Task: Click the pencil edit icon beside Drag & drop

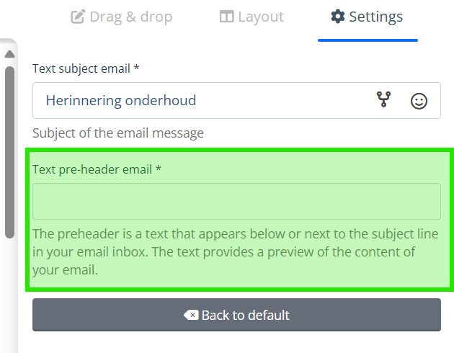Action: coord(78,17)
